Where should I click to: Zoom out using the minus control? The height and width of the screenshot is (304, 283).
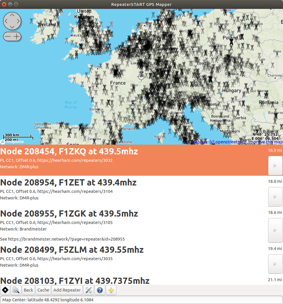point(8,36)
